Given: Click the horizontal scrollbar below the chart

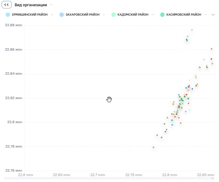Looking at the screenshot, I should [x=109, y=178].
